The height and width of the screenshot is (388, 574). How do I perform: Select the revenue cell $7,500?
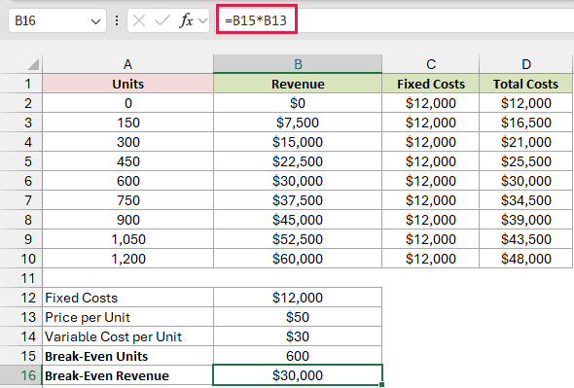[298, 123]
